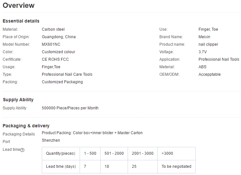241x175 pixels.
Task: Click the Customized Packaging value
Action: pyautogui.click(x=62, y=82)
